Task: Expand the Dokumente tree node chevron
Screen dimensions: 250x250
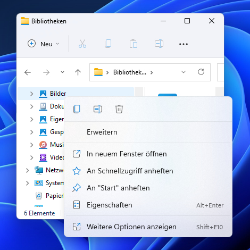Action: [x=31, y=106]
